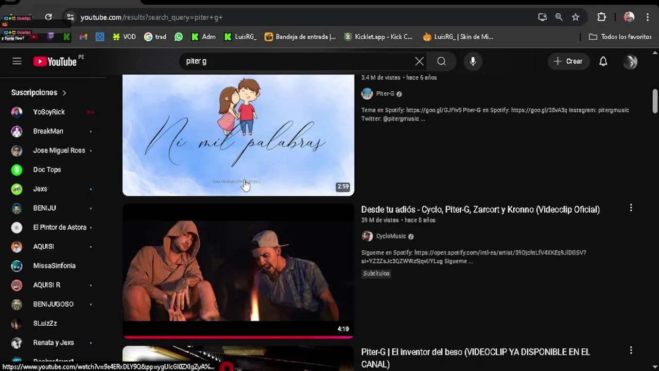Viewport: 659px width, 371px height.
Task: Open the 'Todos los favoritos' folder
Action: [620, 37]
